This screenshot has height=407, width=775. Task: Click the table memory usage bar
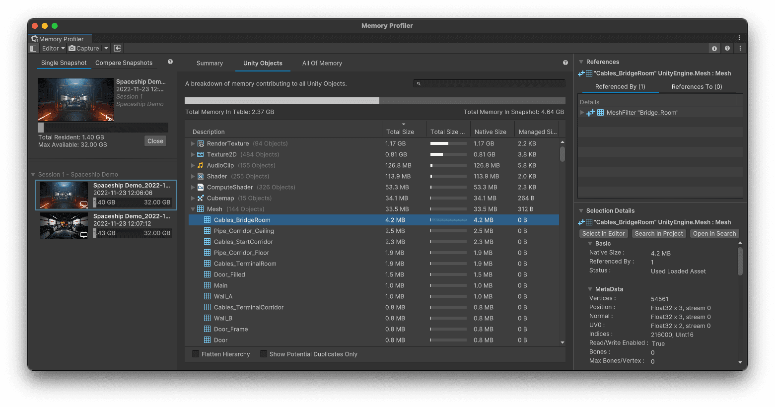[x=375, y=101]
